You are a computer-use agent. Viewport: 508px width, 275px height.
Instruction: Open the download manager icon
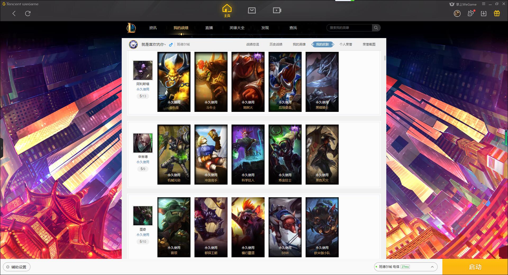pyautogui.click(x=484, y=13)
